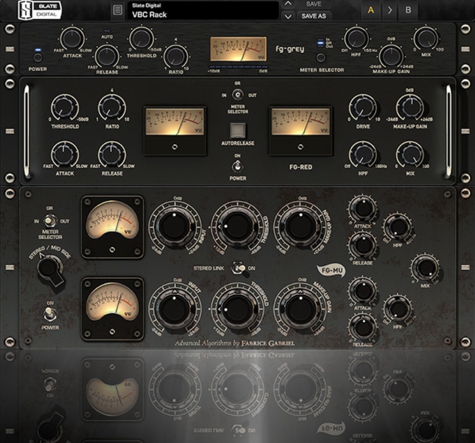Toggle the FG-Grey POWER button

38,58
